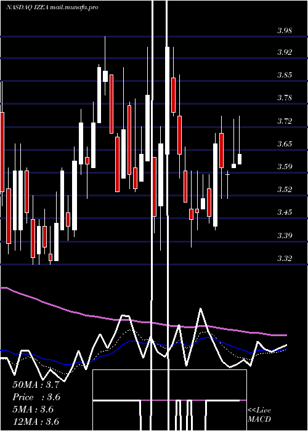
Task: Click the 5MA : 3.6 readout
Action: 33,409
